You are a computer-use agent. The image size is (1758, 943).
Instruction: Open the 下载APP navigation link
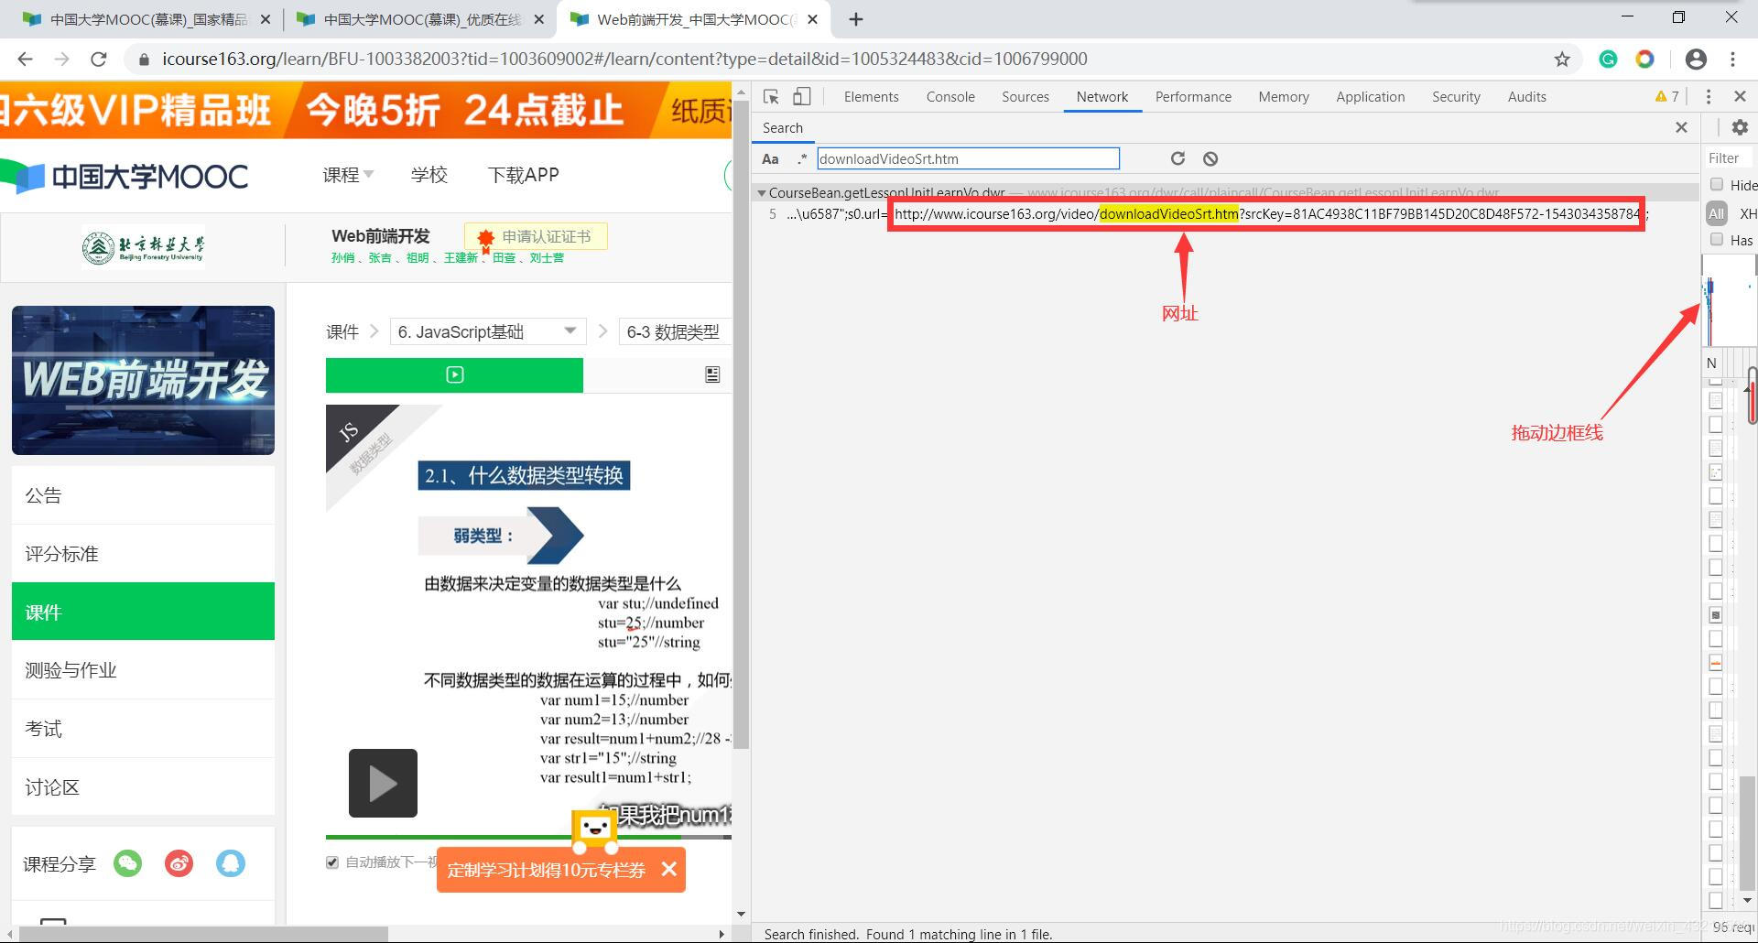pyautogui.click(x=523, y=174)
